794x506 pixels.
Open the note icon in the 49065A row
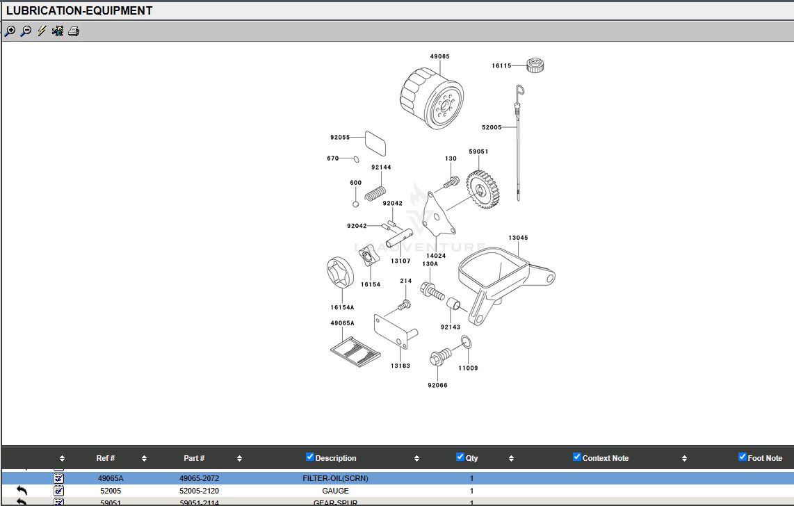click(x=59, y=478)
